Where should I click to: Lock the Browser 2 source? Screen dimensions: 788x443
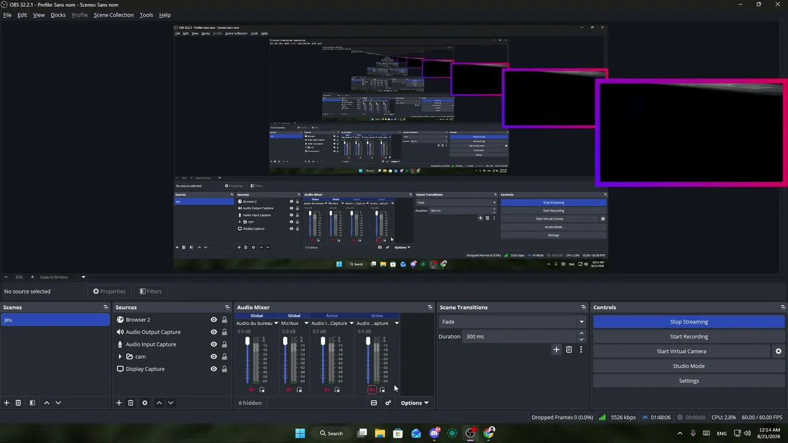coord(224,320)
